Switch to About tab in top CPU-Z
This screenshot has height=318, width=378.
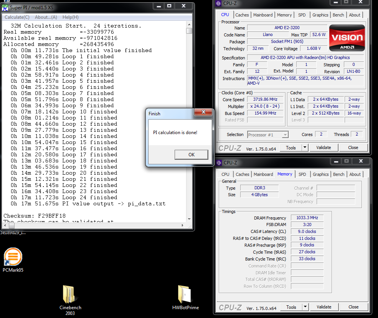click(x=355, y=15)
